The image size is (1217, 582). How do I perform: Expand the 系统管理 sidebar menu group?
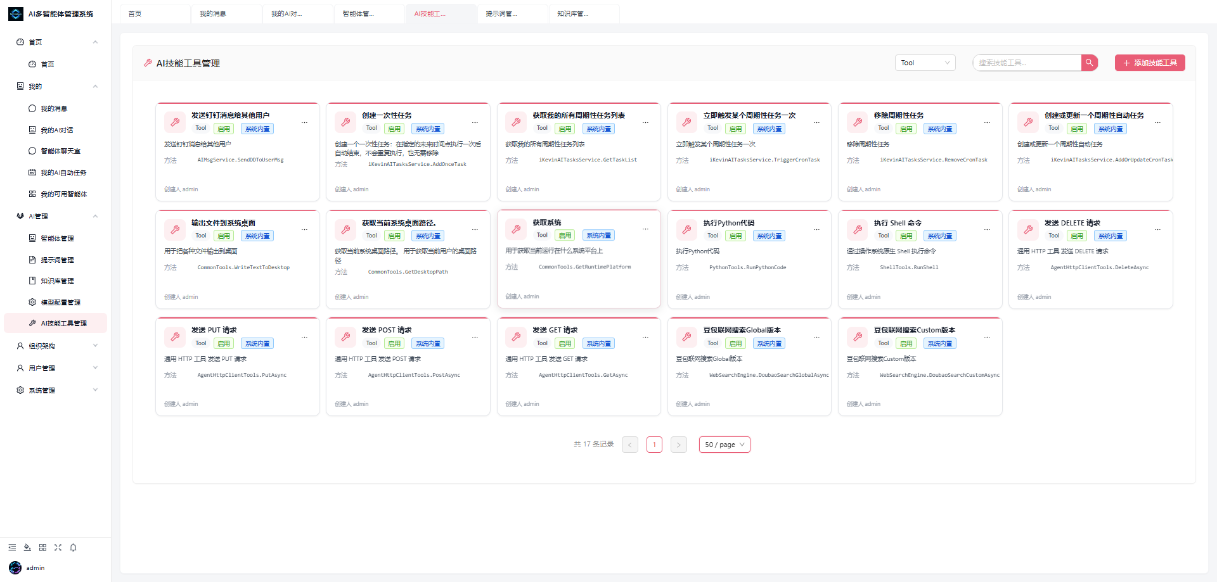coord(57,390)
